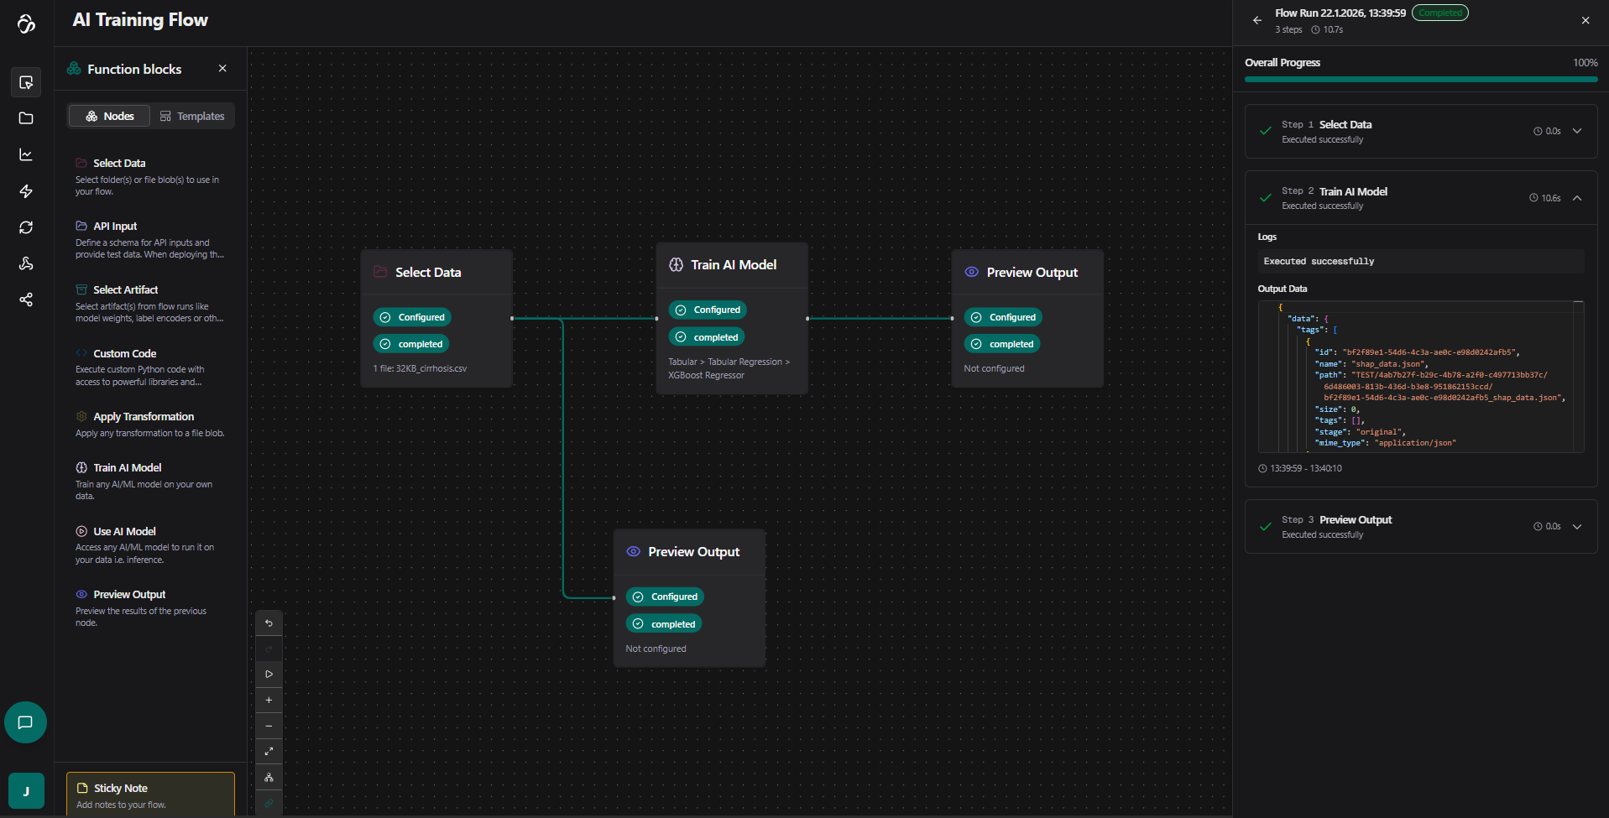The width and height of the screenshot is (1609, 818).
Task: Click the share icon in sidebar
Action: click(26, 300)
